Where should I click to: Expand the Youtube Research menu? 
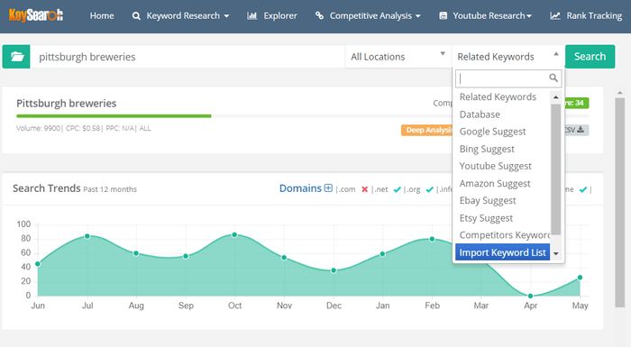(x=485, y=15)
